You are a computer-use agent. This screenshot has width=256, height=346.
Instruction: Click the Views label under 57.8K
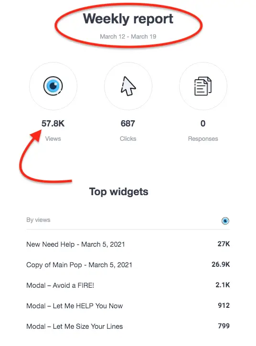(x=53, y=138)
